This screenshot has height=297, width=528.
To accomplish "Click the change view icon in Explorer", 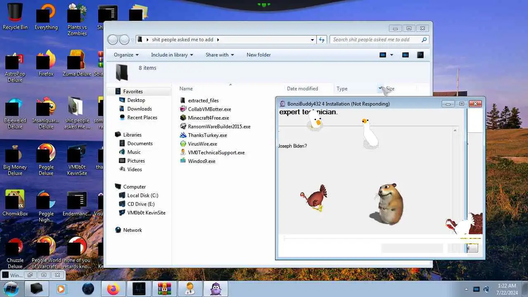I will 383,55.
